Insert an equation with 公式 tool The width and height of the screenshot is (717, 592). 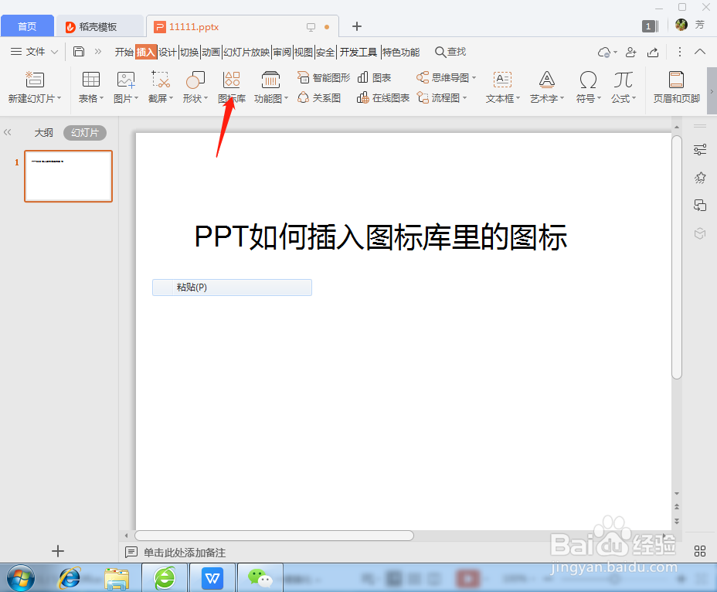click(622, 87)
